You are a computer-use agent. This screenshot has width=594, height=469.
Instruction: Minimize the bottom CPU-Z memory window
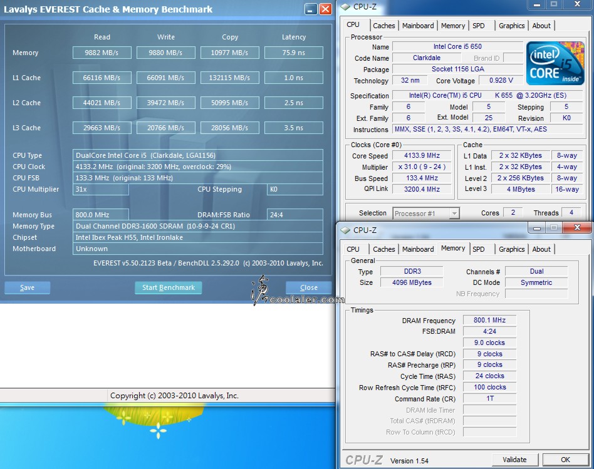click(536, 227)
